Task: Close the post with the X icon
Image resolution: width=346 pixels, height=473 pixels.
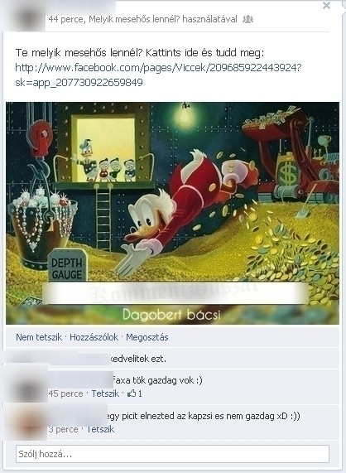Action: pyautogui.click(x=326, y=6)
